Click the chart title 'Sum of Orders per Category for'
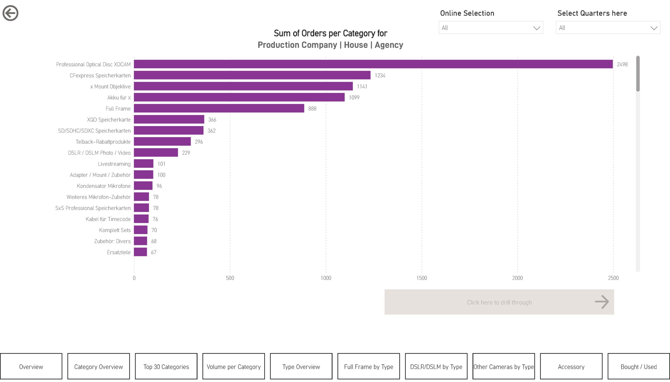 [x=330, y=33]
